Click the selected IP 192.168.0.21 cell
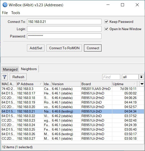This screenshot has width=145, height=151. point(30,111)
